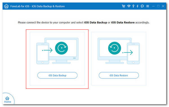Screen dimensions: 169x107
Task: Select the computer-to-phone restore illustration
Action: point(119,51)
